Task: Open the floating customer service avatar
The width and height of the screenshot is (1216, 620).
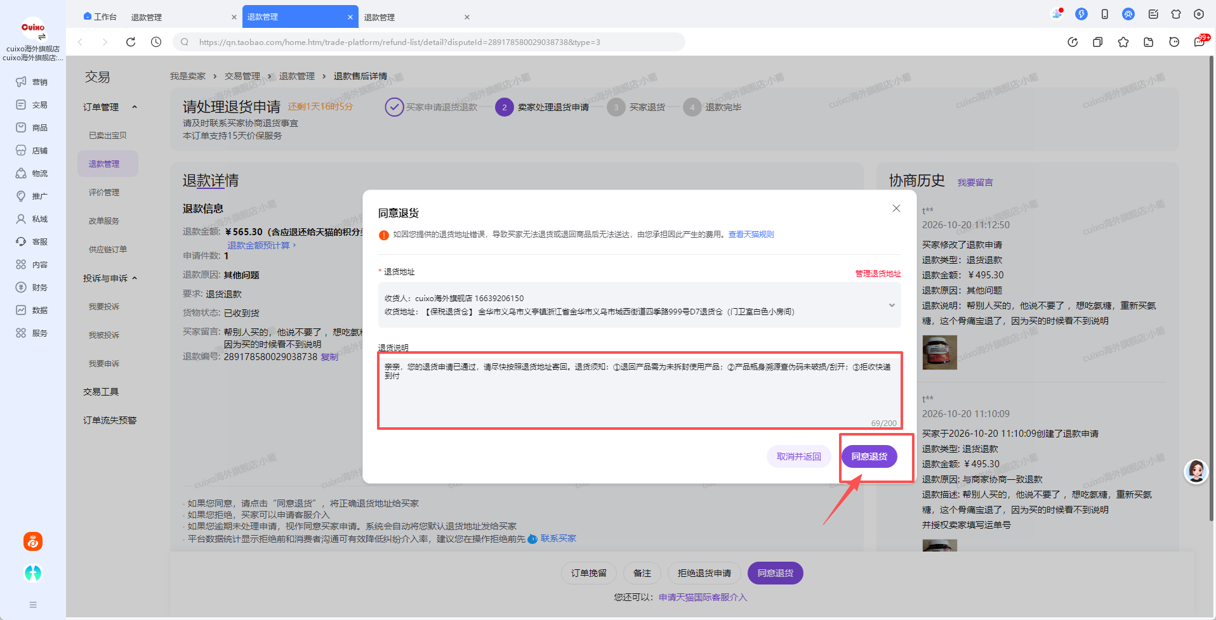Action: pos(1196,471)
